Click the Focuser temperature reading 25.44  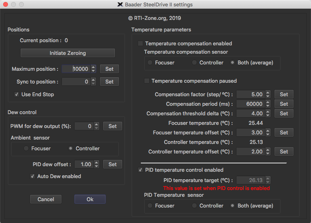[255, 123]
